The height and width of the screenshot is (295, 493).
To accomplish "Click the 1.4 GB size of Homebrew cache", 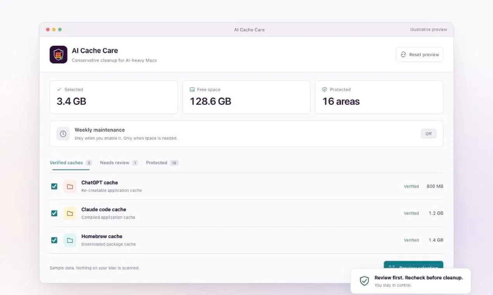I will 436,240.
